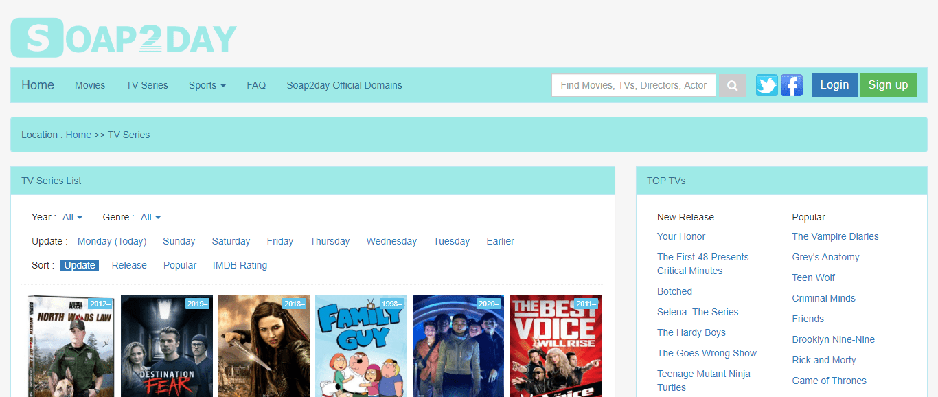
Task: Expand the Sports dropdown menu
Action: point(207,85)
